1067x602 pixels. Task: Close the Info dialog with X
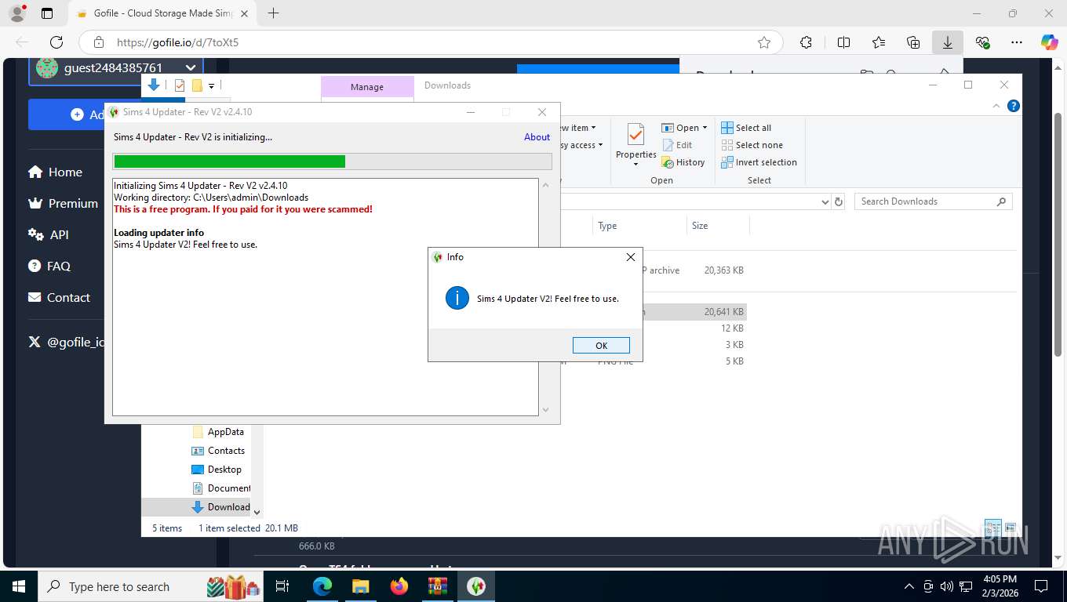630,257
